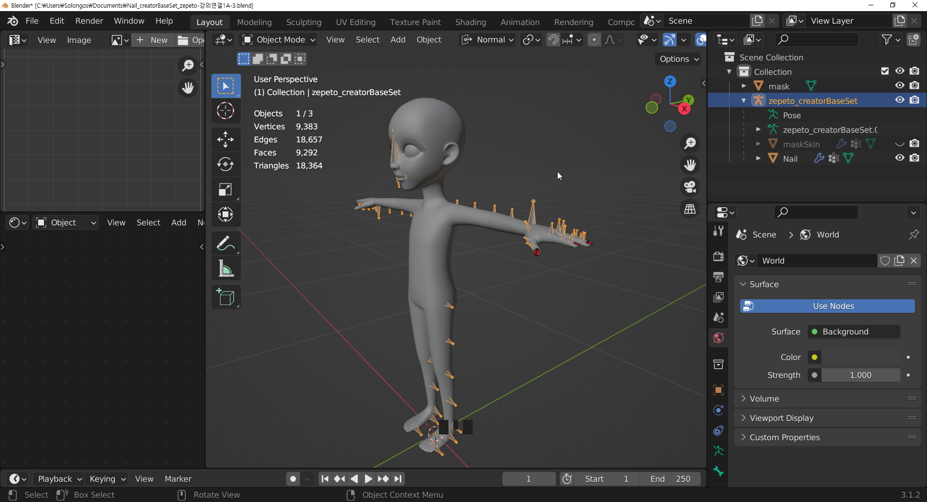This screenshot has height=502, width=927.
Task: Show the maskSkin object in viewport
Action: (899, 143)
